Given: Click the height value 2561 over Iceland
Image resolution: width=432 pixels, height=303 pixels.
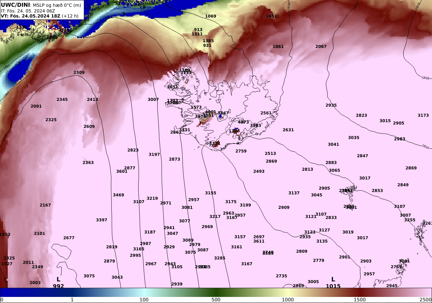Looking at the screenshot, I should pos(266,113).
